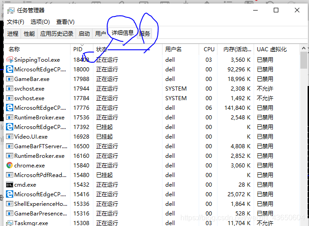The width and height of the screenshot is (309, 226).
Task: Click the SnippingTool.exe scissors icon
Action: pyautogui.click(x=10, y=59)
